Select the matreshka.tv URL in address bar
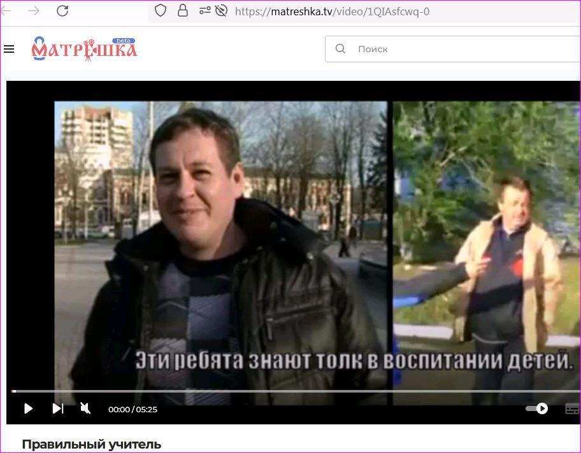 (x=332, y=11)
